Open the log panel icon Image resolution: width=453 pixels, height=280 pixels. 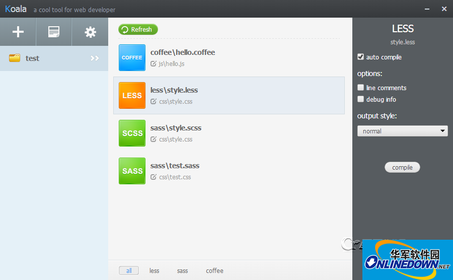tap(54, 32)
